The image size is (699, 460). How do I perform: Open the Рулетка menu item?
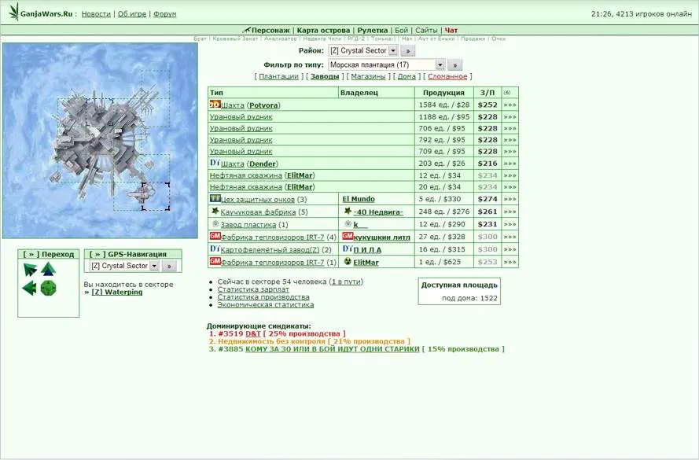point(372,31)
